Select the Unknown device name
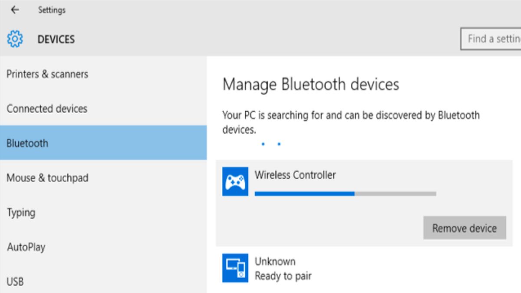The image size is (521, 293). tap(275, 261)
